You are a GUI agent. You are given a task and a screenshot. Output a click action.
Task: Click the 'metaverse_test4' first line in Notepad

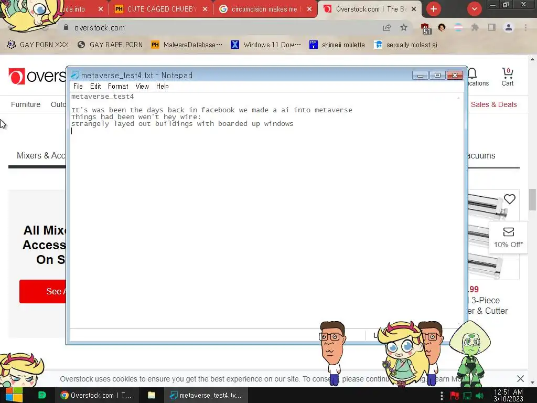coord(102,97)
